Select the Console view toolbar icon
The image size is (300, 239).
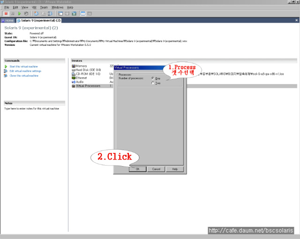(x=90, y=14)
